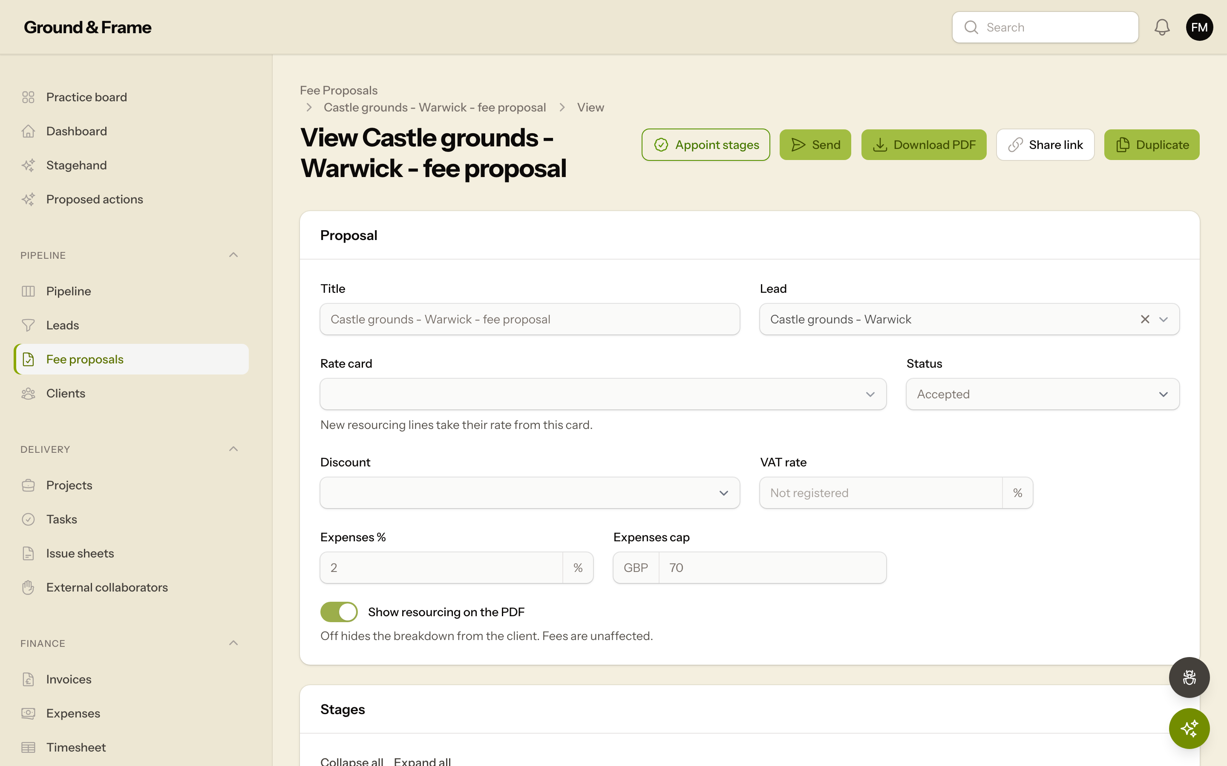Click the Castle grounds breadcrumb link
Screen dimensions: 1227x766
435,107
